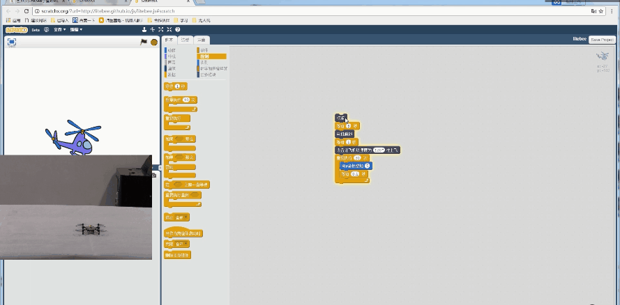Open the Edit dropdown menu
Viewport: 620px width, 305px height.
tap(76, 29)
